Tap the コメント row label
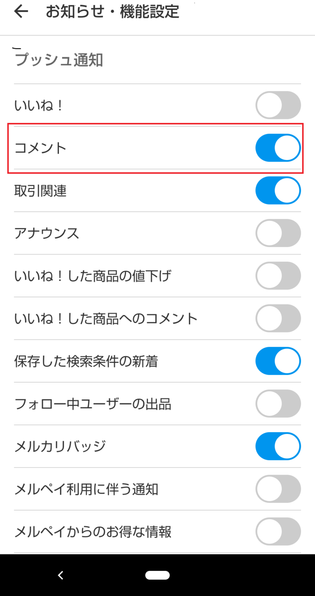Screen dimensions: 315x596 point(40,148)
